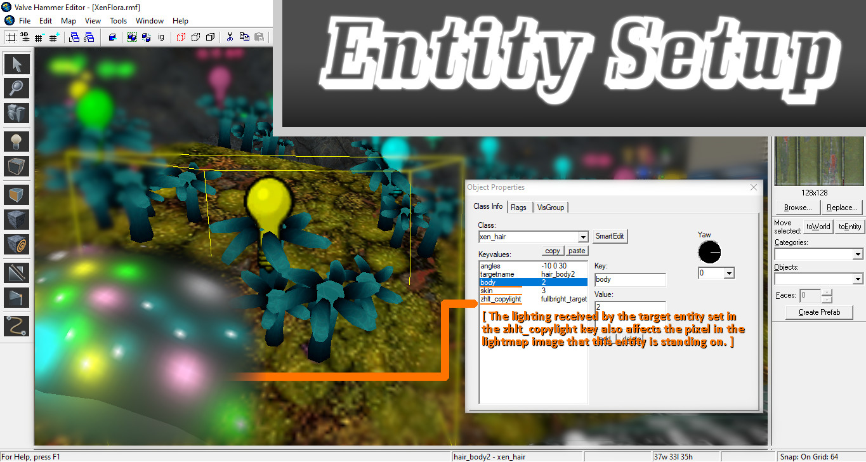Click the Cut scissors icon
This screenshot has width=866, height=462.
pos(230,37)
